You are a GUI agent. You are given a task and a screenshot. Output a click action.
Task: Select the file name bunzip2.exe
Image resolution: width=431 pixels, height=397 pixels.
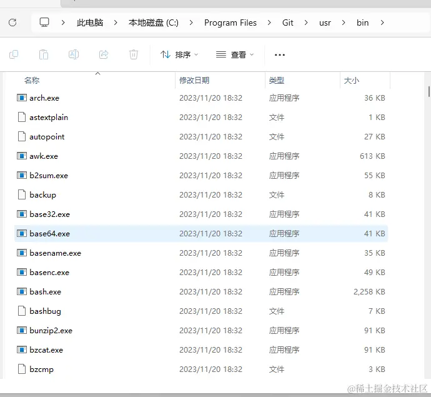(x=51, y=331)
